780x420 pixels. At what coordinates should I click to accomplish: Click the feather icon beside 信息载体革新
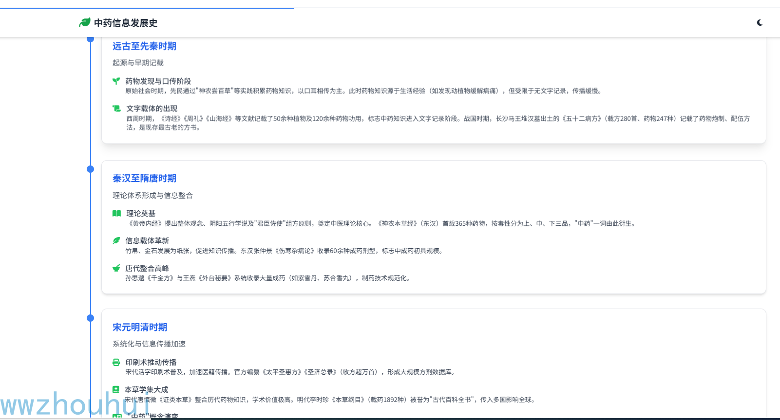tap(116, 240)
